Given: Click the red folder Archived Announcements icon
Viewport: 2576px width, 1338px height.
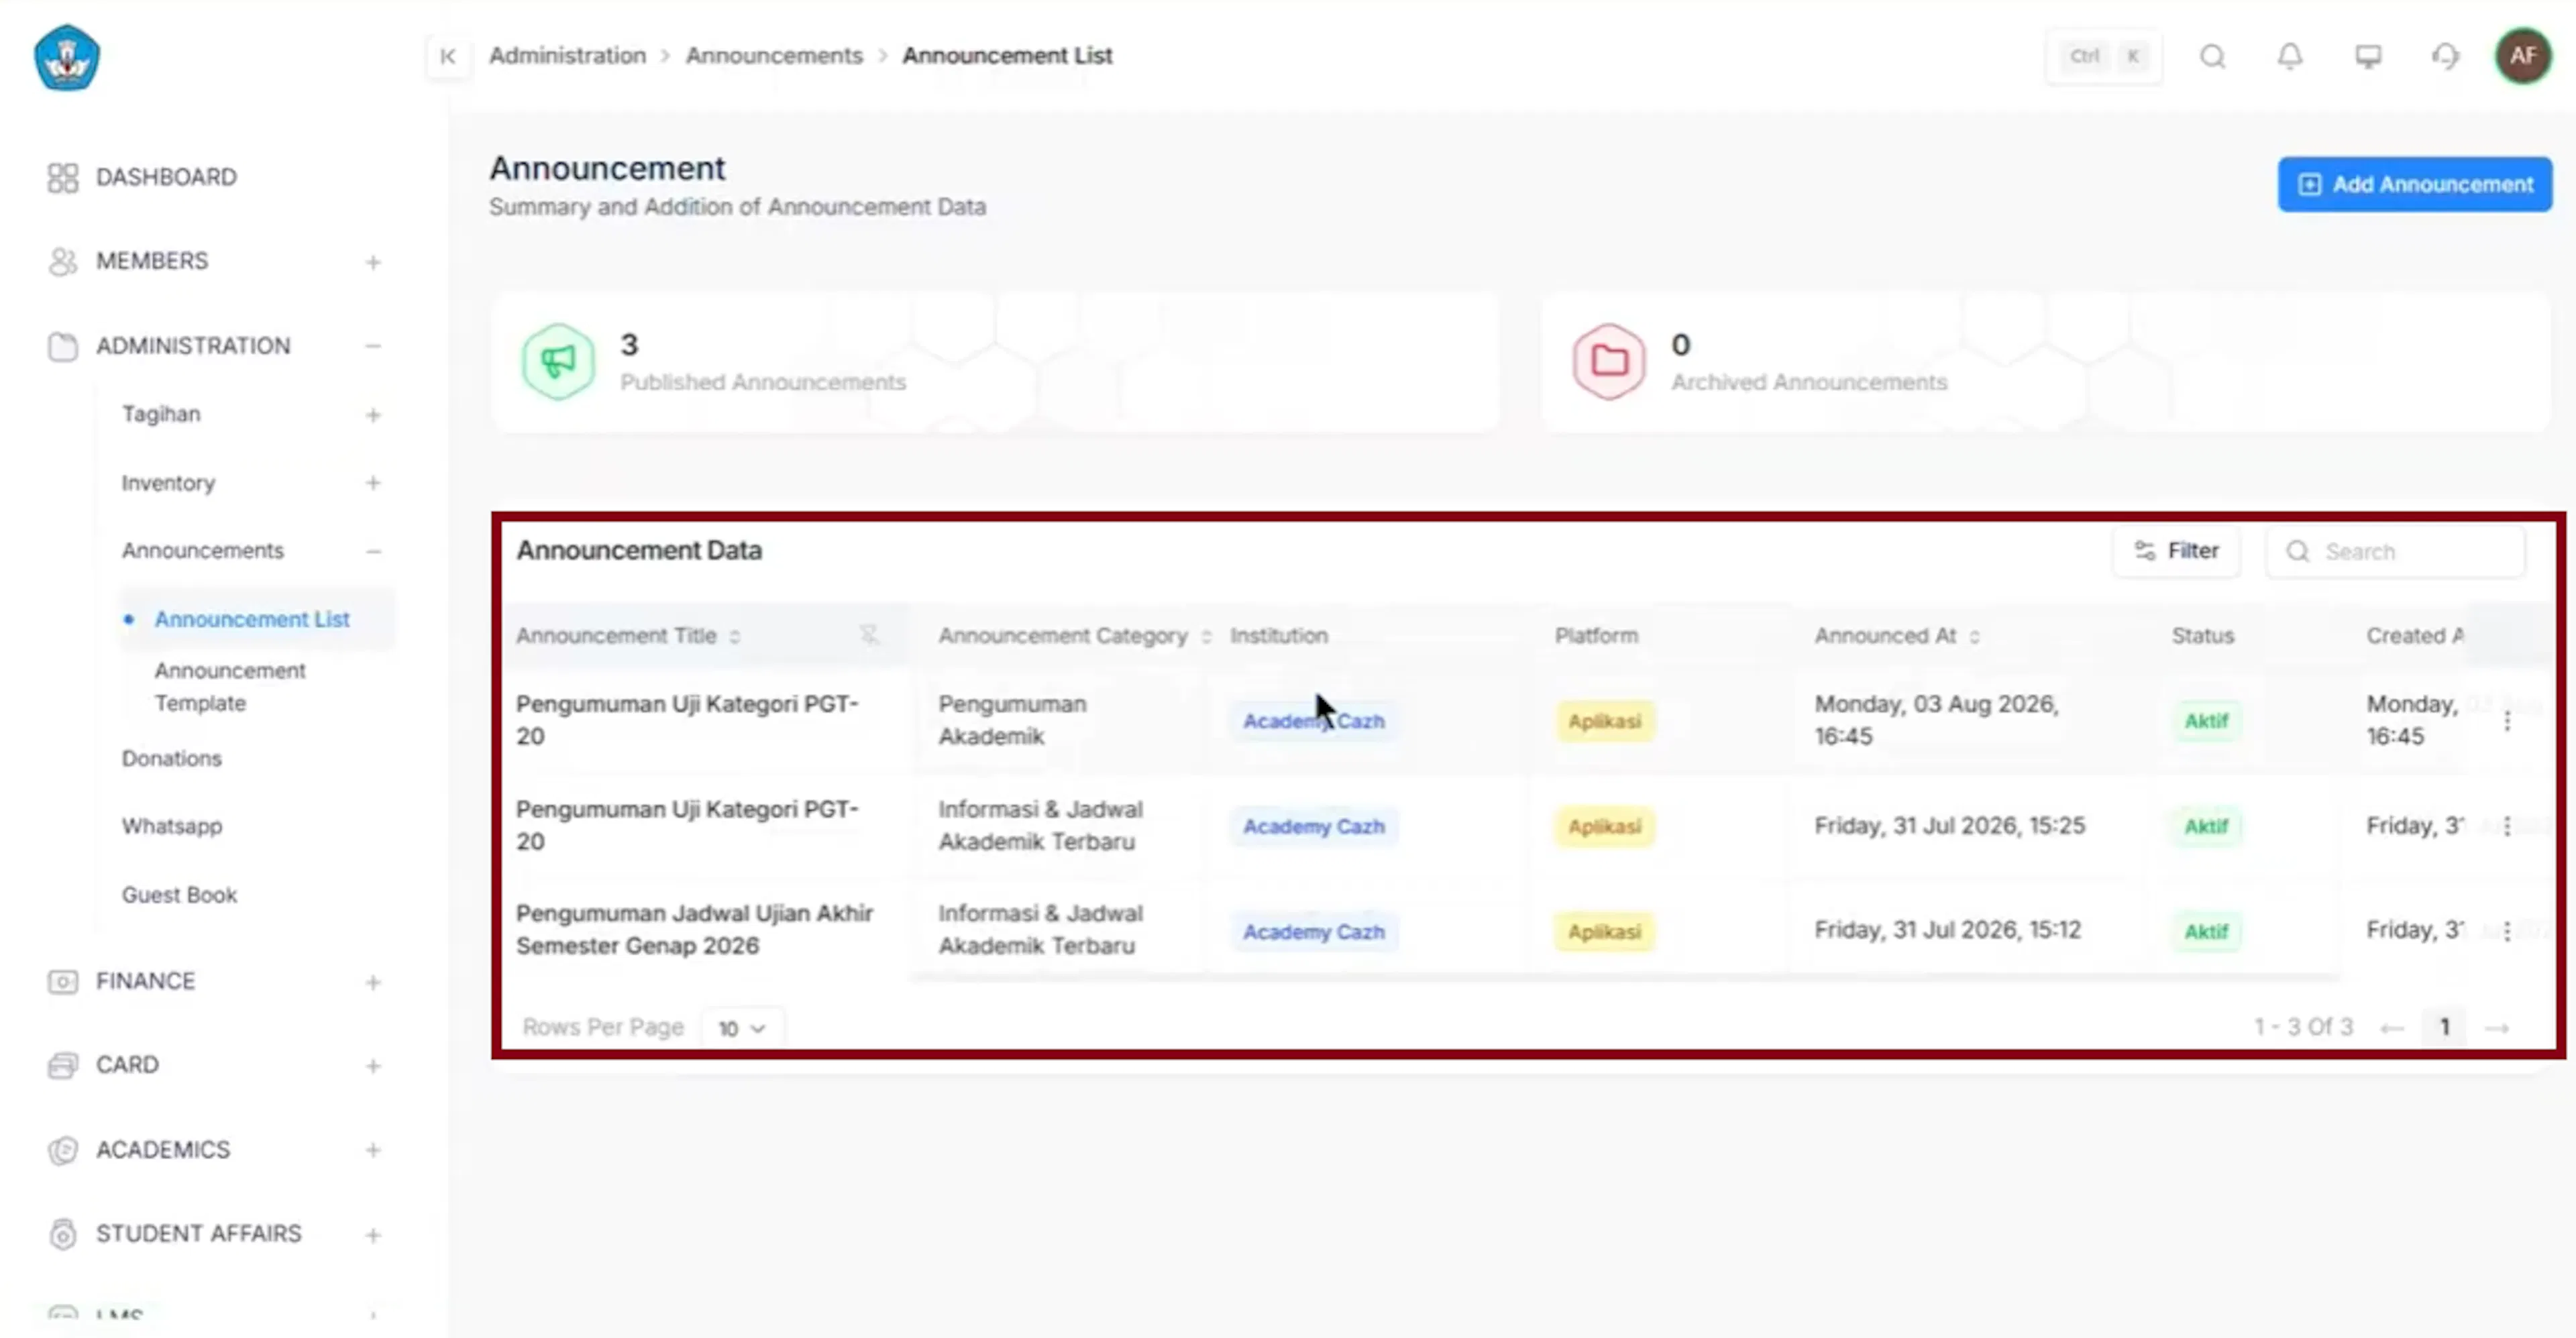Looking at the screenshot, I should pyautogui.click(x=1609, y=361).
